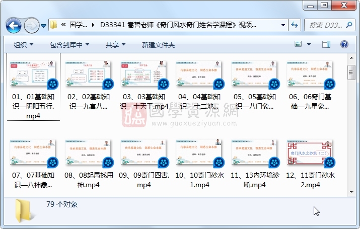Click file name 12、11奇门砂水2.mp4
Viewport: 360px width, 229px height.
pos(311,180)
